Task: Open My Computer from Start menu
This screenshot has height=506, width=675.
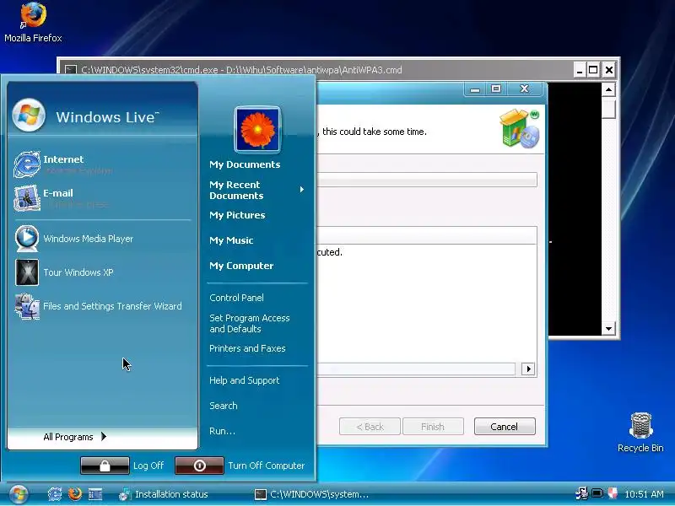Action: click(x=241, y=266)
